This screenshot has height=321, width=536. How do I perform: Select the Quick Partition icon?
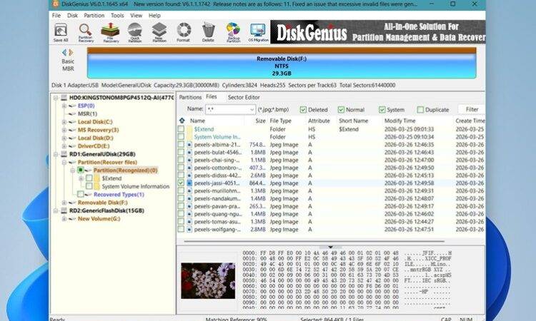tap(135, 32)
